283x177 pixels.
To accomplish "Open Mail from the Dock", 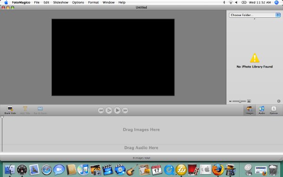I will click(x=34, y=170).
